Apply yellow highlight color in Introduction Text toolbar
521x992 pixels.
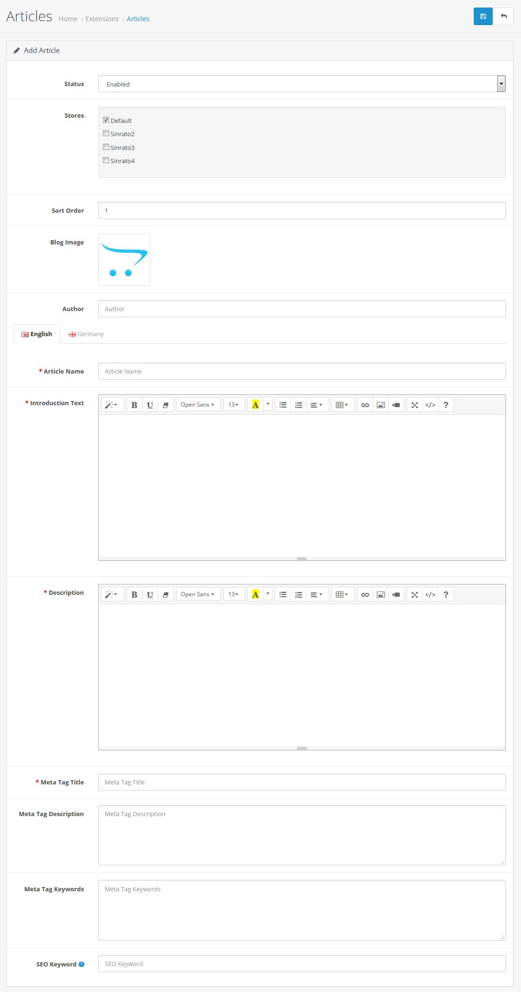(256, 405)
